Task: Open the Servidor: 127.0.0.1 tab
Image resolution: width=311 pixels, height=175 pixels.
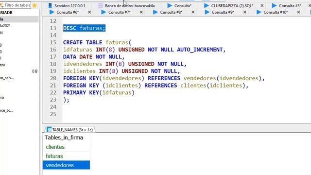Action: pos(67,6)
